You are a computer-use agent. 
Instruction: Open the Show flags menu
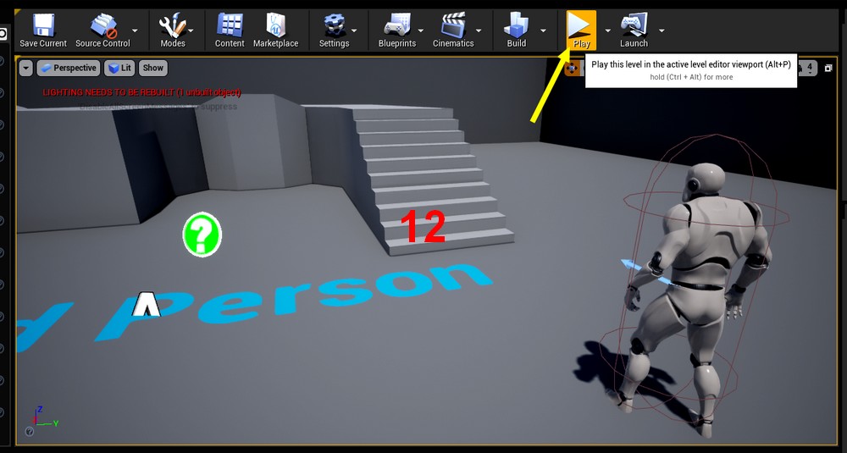pos(152,68)
